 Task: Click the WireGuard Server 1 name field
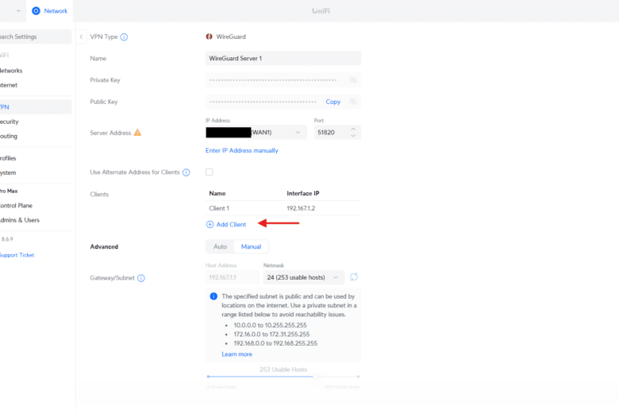283,58
